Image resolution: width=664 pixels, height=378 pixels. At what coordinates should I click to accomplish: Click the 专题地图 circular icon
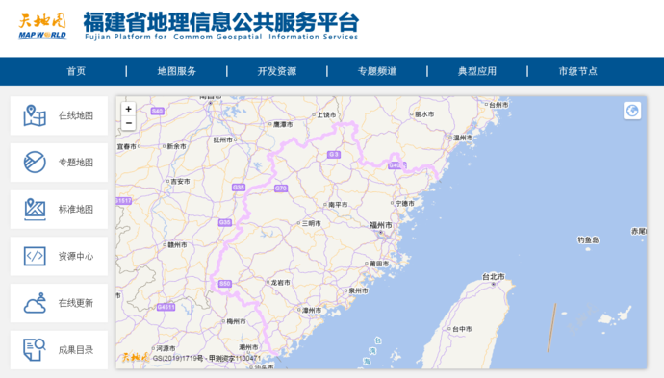click(x=35, y=163)
